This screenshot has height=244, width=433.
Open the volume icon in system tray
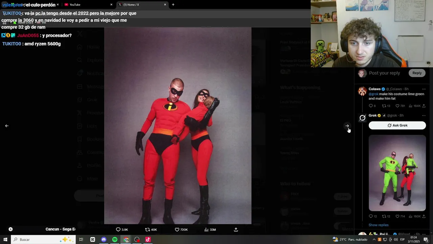tap(395, 240)
